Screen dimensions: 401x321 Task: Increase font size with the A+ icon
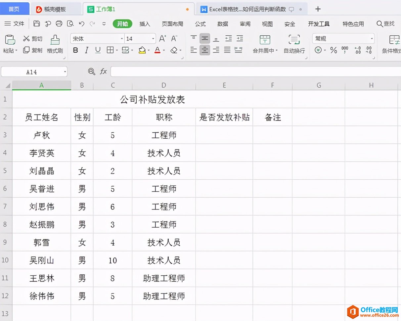[162, 39]
